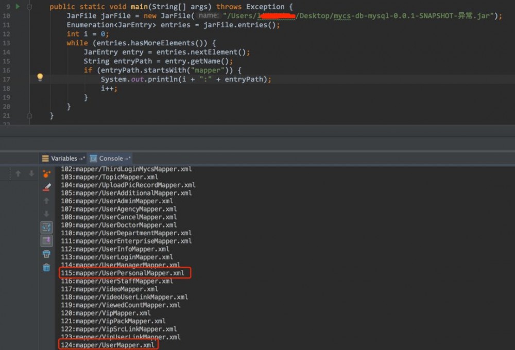Click the green run gutter arrow beside main
Viewport: 515px width, 350px height.
click(x=18, y=6)
